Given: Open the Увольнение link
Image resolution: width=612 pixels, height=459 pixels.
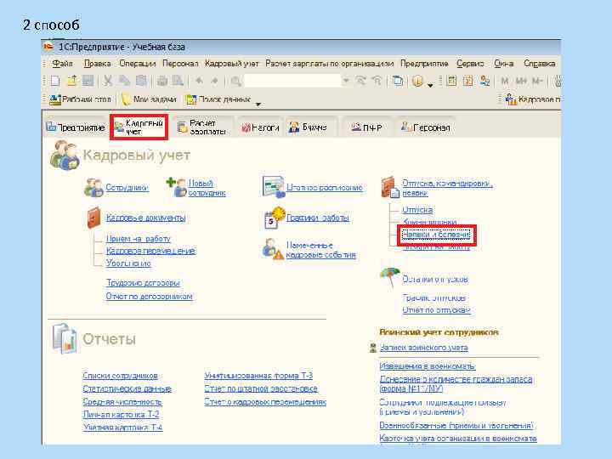Looking at the screenshot, I should 128,263.
